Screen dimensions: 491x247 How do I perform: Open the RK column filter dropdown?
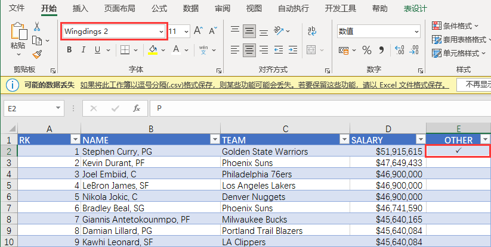(75, 140)
